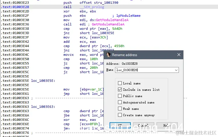Image resolution: width=218 pixels, height=137 pixels.
Task: Click Address: 0x1003E28 label in dialog
Action: point(122,64)
